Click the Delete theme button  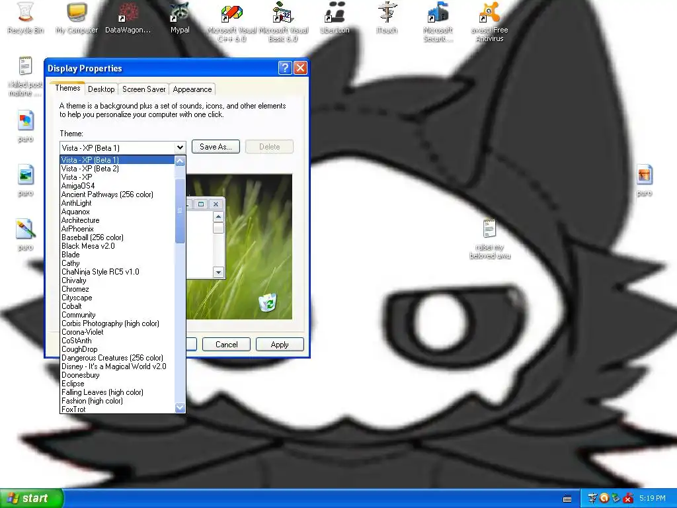tap(270, 147)
